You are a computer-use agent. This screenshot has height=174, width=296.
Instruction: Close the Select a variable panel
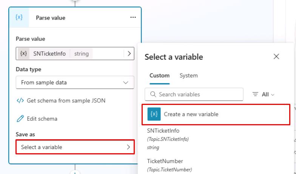coord(276,57)
